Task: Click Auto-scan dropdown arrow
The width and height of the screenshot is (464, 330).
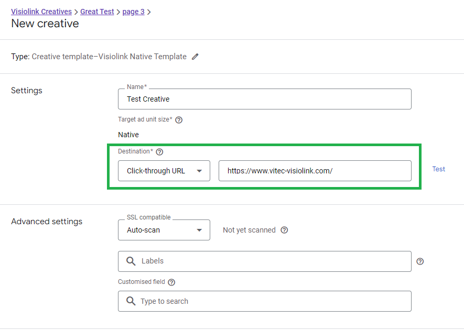Action: (199, 230)
